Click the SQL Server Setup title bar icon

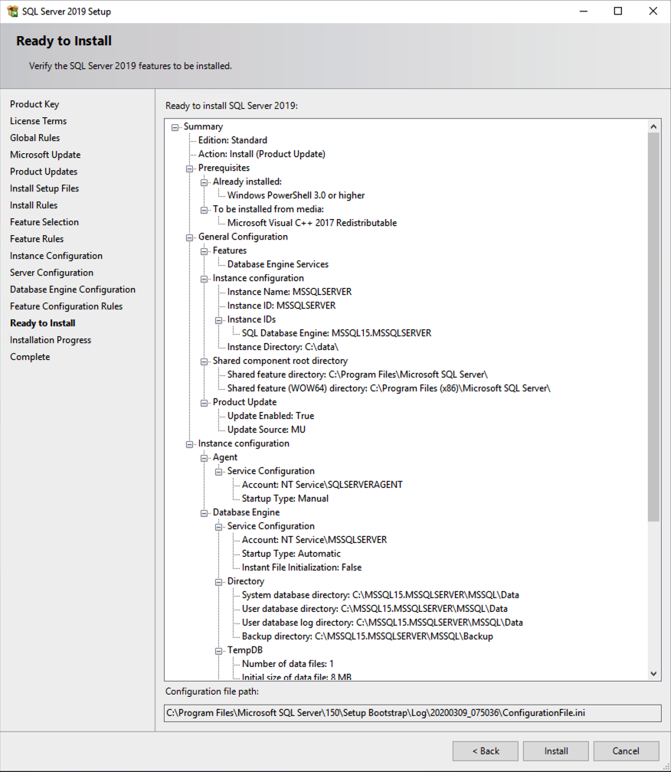[x=12, y=11]
